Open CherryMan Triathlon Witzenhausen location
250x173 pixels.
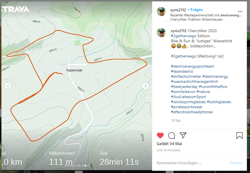click(196, 19)
